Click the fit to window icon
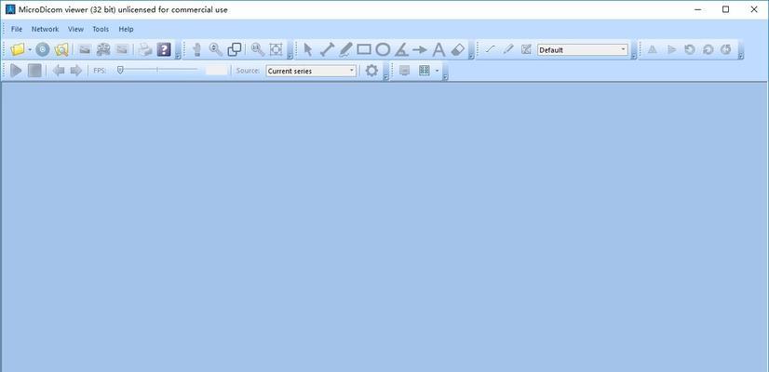Screen dimensions: 769x372 277,49
